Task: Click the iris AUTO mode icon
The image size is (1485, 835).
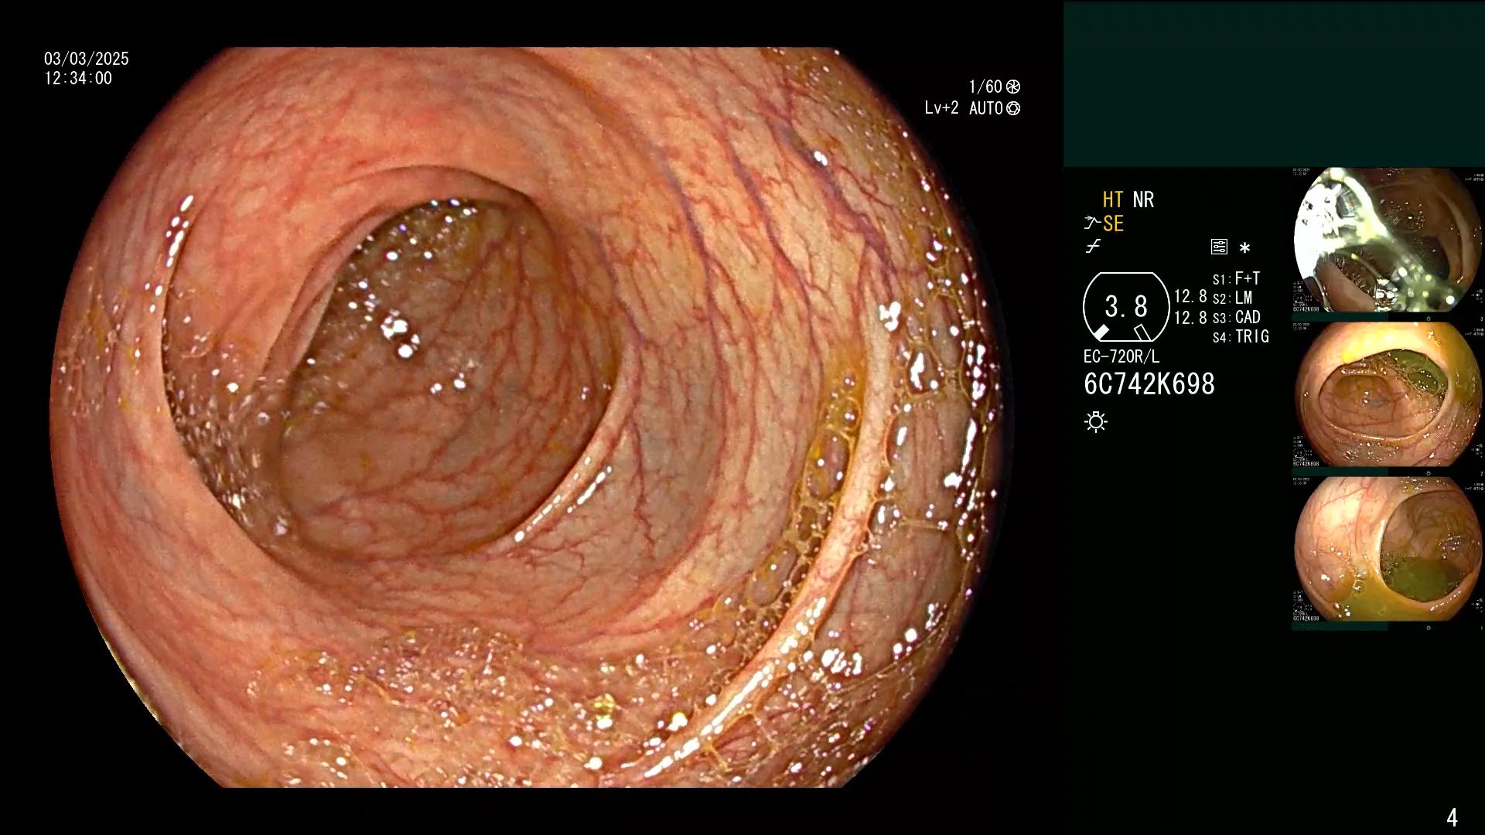Action: click(x=1013, y=108)
